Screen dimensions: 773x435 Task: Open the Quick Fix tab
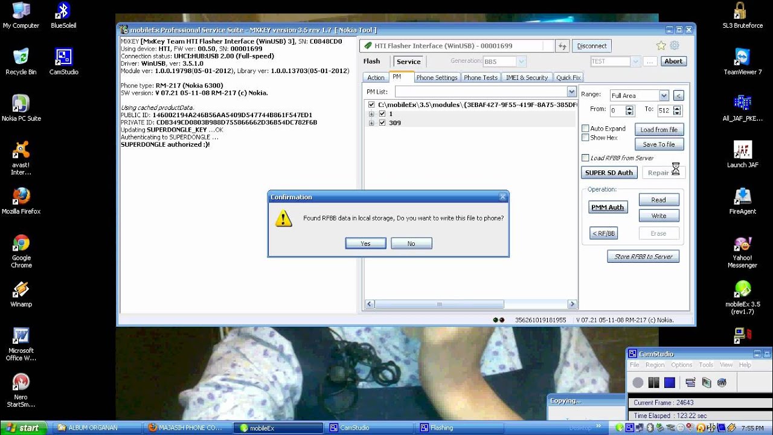pos(568,77)
